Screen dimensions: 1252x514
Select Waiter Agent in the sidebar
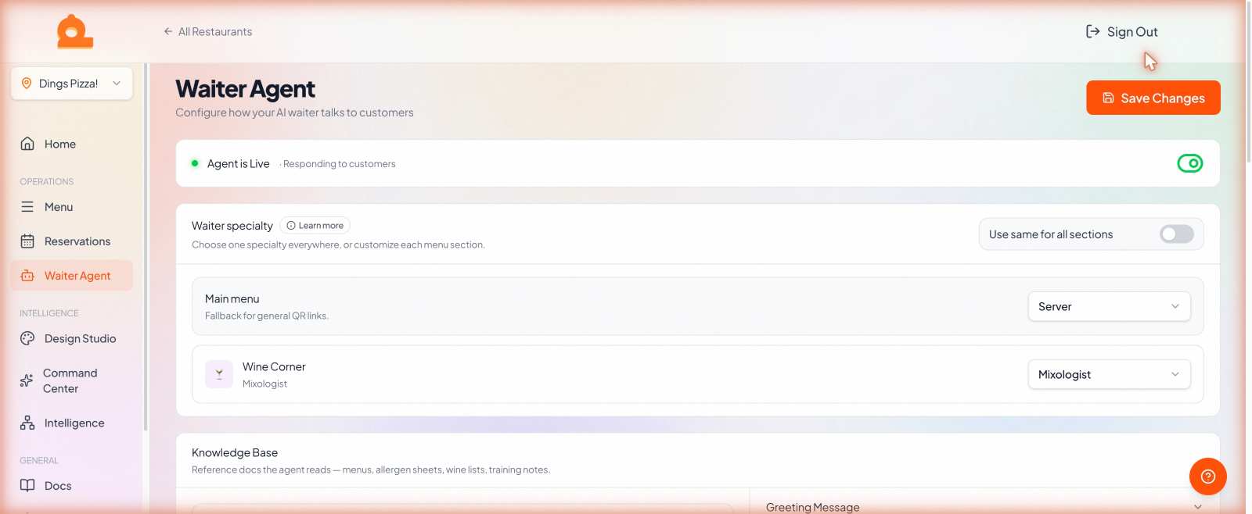(x=71, y=276)
